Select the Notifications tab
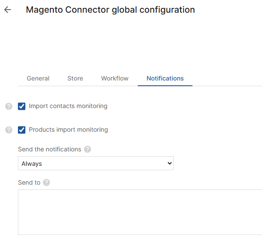The width and height of the screenshot is (262, 238). tap(165, 78)
